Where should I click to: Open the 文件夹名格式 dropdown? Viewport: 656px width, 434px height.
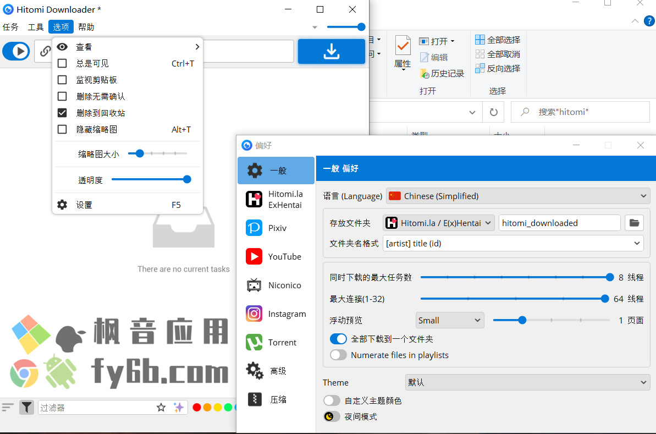513,243
